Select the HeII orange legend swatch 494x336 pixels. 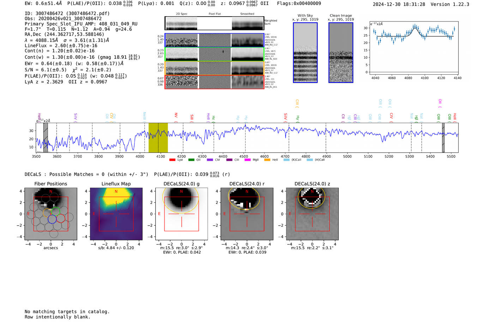(267, 160)
